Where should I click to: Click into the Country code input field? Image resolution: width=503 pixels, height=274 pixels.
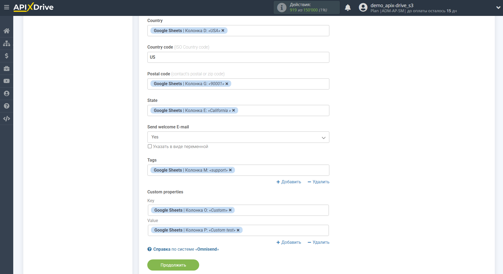pyautogui.click(x=238, y=57)
